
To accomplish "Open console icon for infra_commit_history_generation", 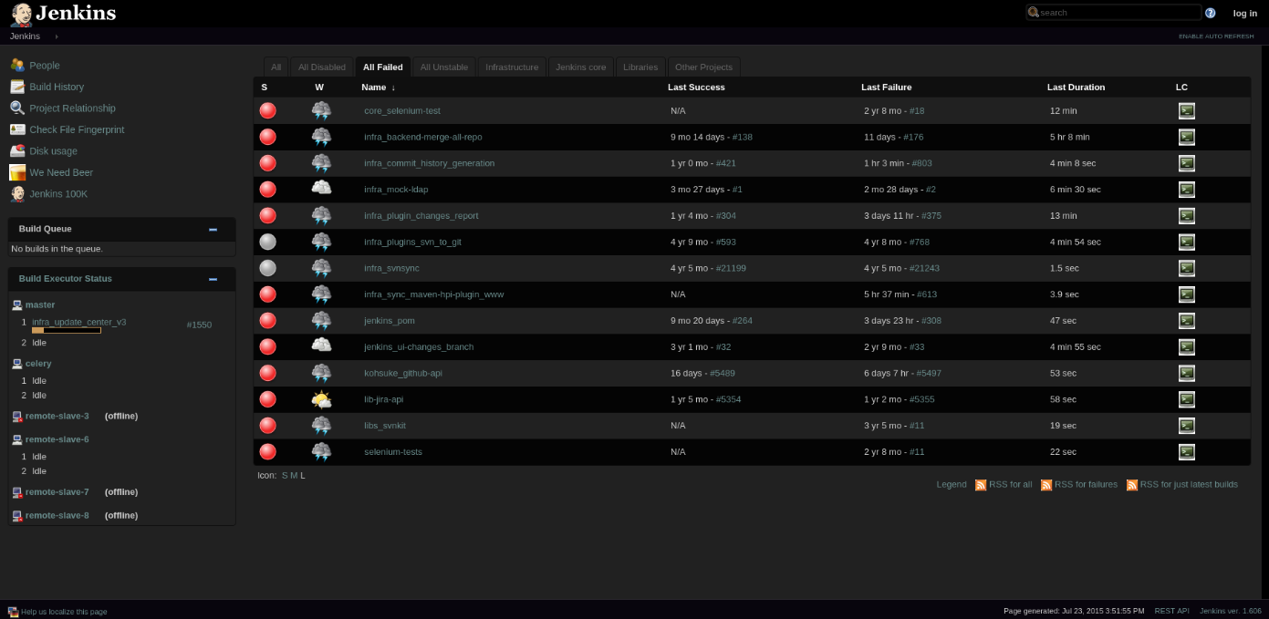I will click(1186, 163).
